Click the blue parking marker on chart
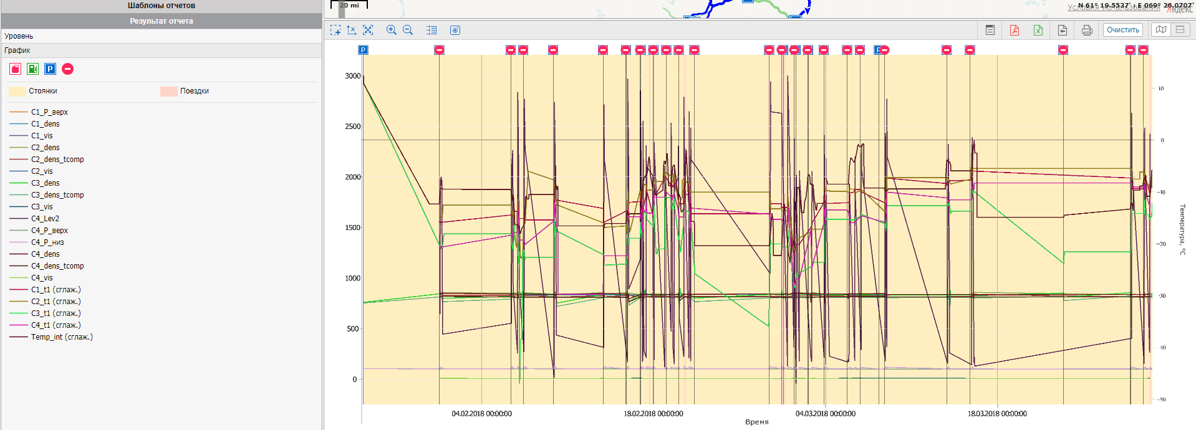The width and height of the screenshot is (1196, 430). tap(364, 50)
